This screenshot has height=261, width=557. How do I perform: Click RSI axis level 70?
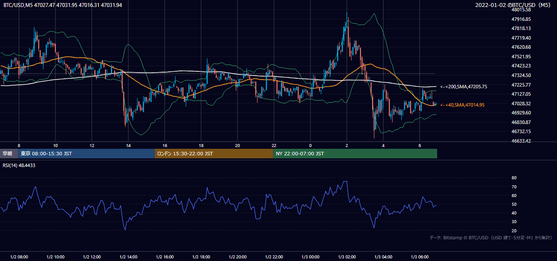(x=514, y=187)
